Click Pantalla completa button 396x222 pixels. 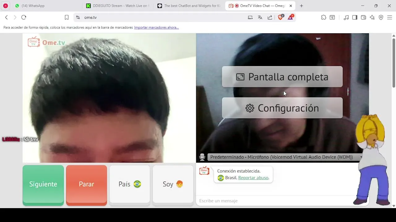click(x=282, y=77)
